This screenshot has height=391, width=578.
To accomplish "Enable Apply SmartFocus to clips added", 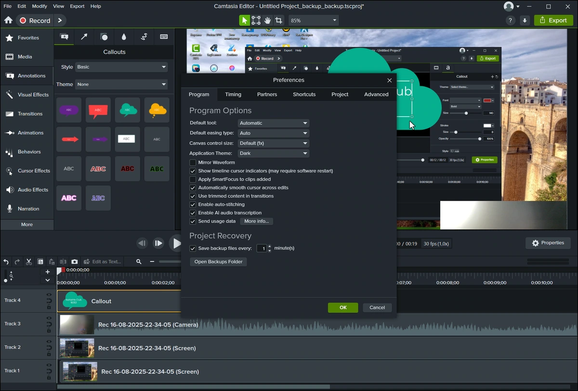I will (193, 179).
